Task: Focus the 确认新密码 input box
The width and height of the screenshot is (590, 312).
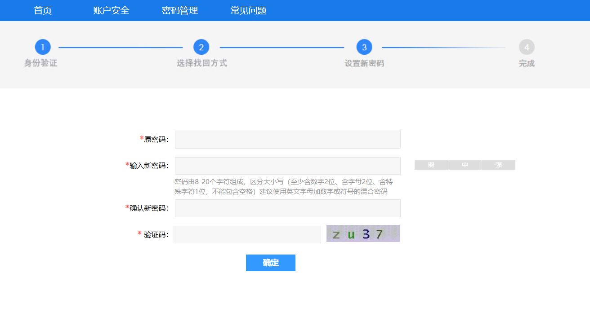Action: pos(287,208)
